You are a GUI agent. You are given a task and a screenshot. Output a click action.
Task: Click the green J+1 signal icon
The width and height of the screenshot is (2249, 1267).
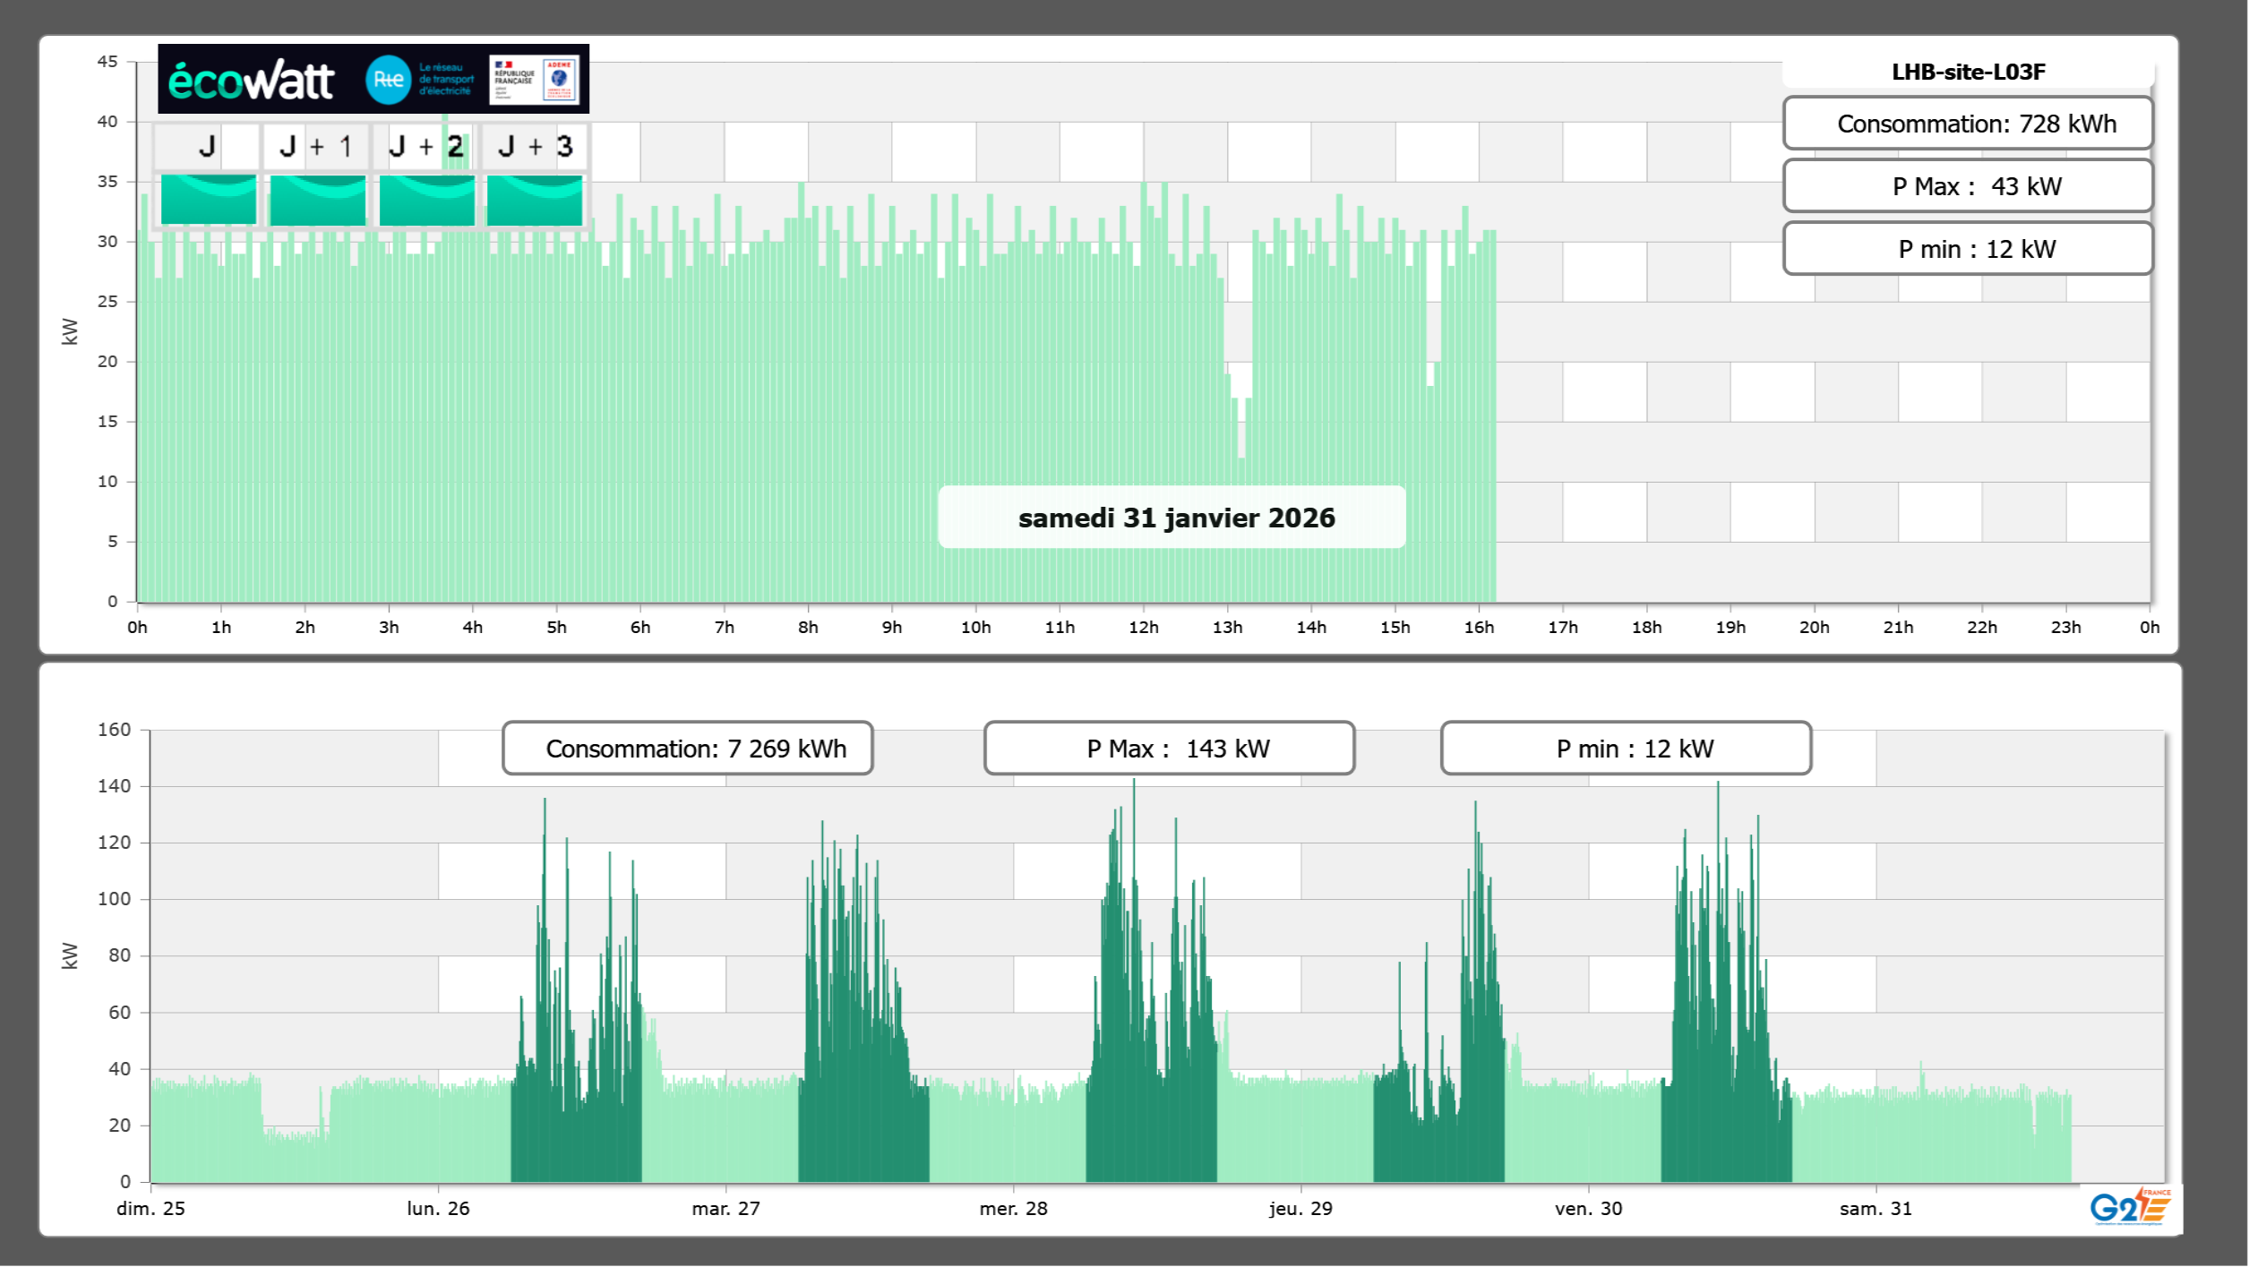tap(317, 200)
